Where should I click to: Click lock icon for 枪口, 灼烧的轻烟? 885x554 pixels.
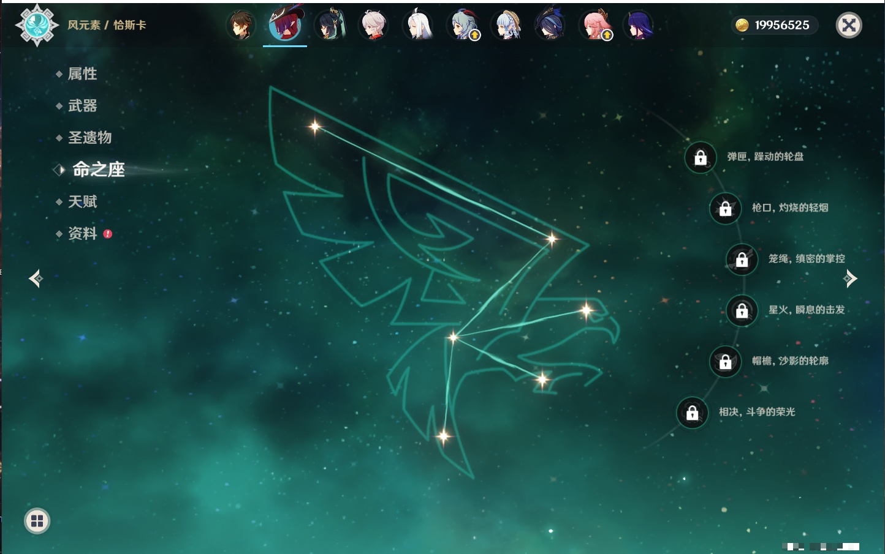pyautogui.click(x=726, y=209)
